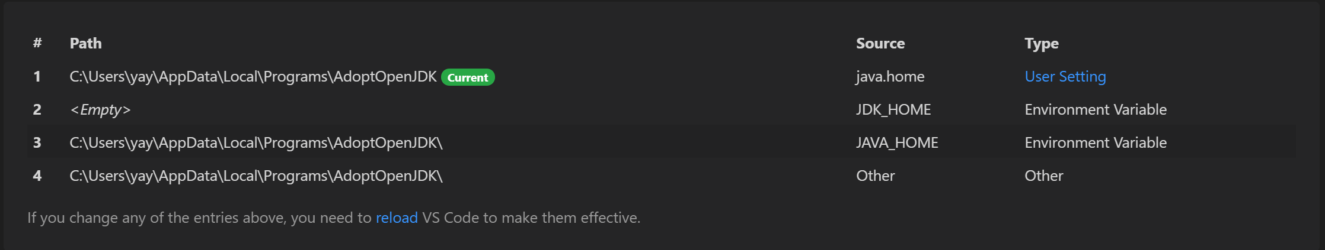Click Environment Variable type for JDK_HOME
1325x250 pixels.
(x=1095, y=110)
